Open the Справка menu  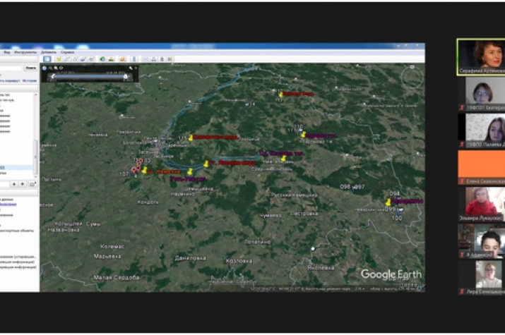click(x=67, y=52)
